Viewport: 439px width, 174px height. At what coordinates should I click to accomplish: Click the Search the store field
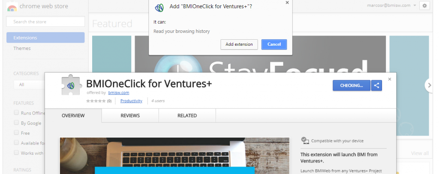45,21
